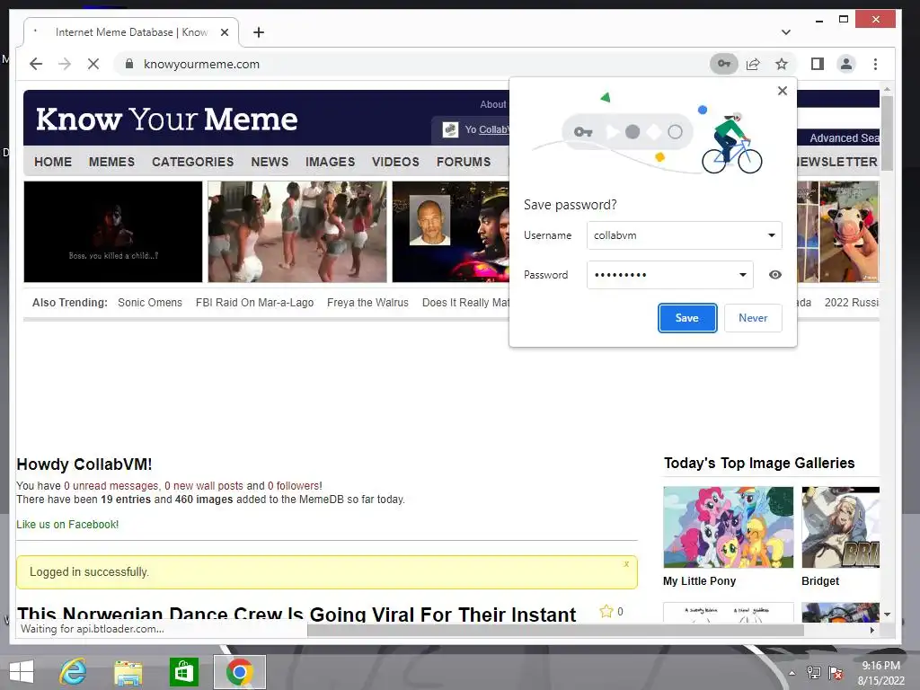Open the tab search chevron
Viewport: 920px width, 690px height.
786,32
